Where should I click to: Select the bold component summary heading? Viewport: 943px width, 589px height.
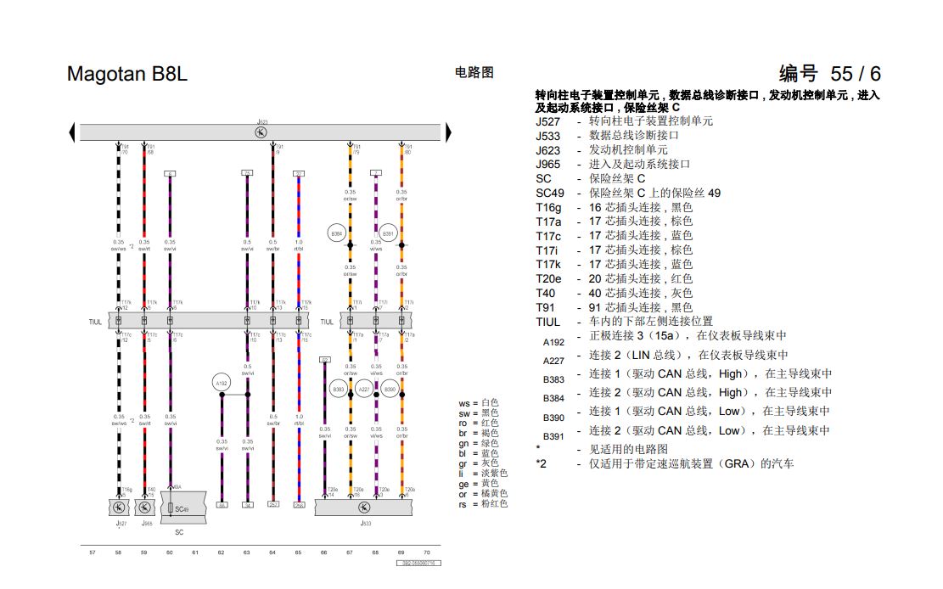707,101
